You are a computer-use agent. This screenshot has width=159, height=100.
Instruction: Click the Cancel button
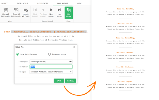pyautogui.click(x=70, y=81)
